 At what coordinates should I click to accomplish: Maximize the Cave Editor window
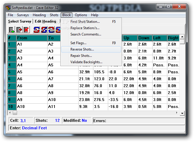click(x=168, y=7)
